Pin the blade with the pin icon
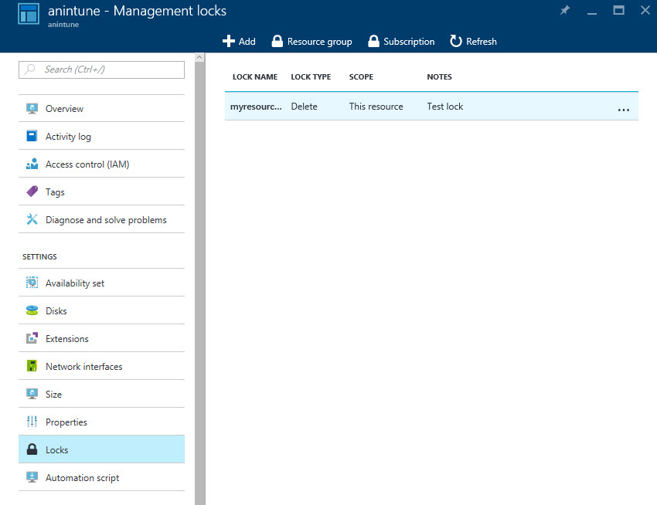This screenshot has height=505, width=657. [565, 10]
